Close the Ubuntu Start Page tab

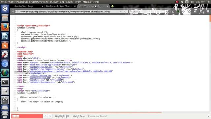click(43, 6)
